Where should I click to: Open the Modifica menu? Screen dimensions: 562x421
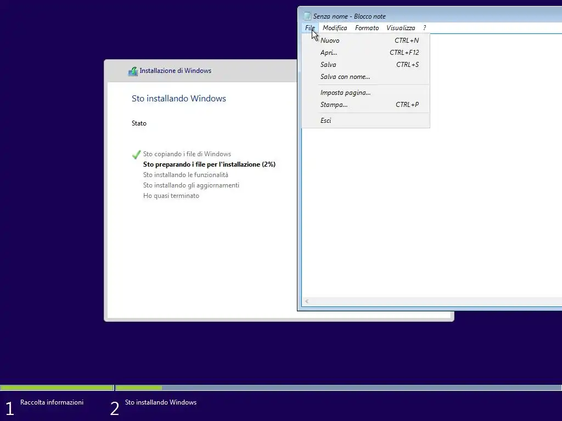335,28
